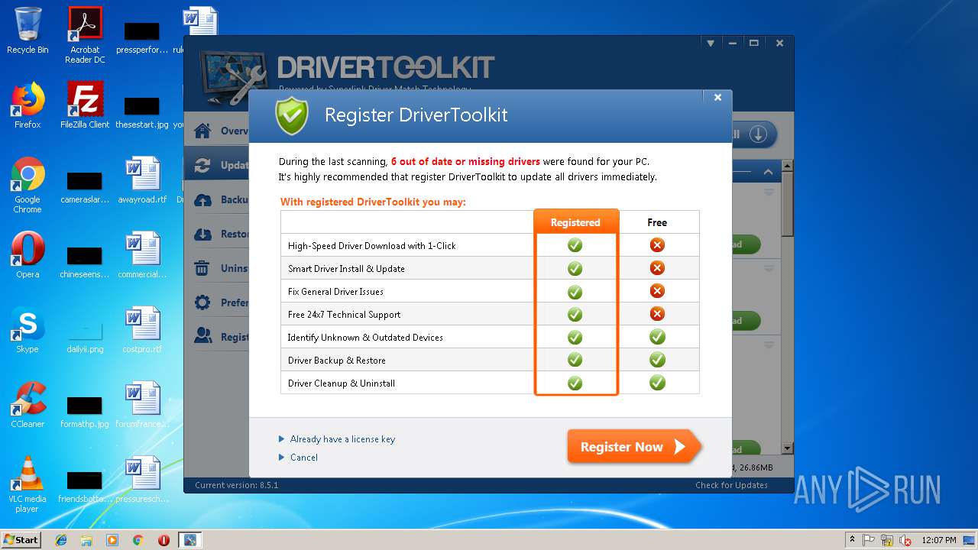Click volume icon in system tray

point(905,540)
